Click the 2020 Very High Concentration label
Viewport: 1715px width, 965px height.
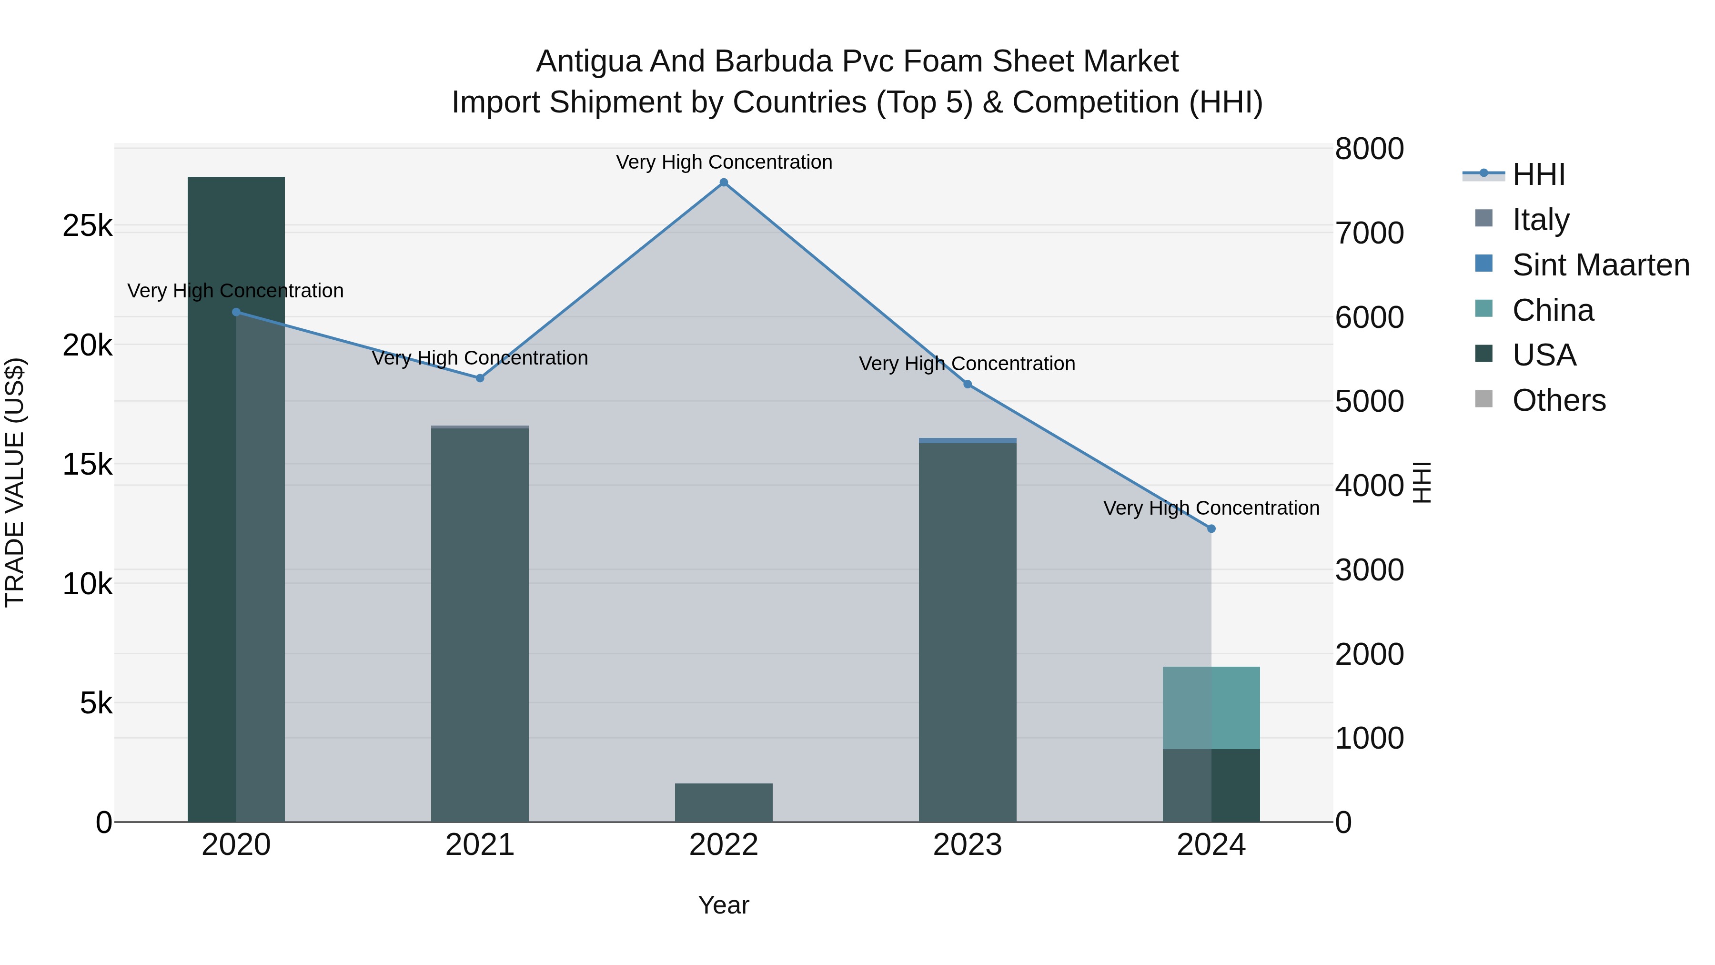pyautogui.click(x=236, y=291)
